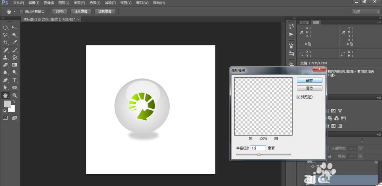The height and width of the screenshot is (186, 382).
Task: Open the 动感 workspace dropdown
Action: 365,12
